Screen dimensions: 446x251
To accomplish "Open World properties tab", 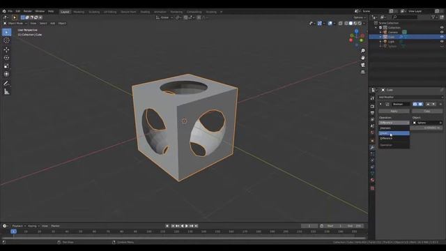I will pos(372,132).
